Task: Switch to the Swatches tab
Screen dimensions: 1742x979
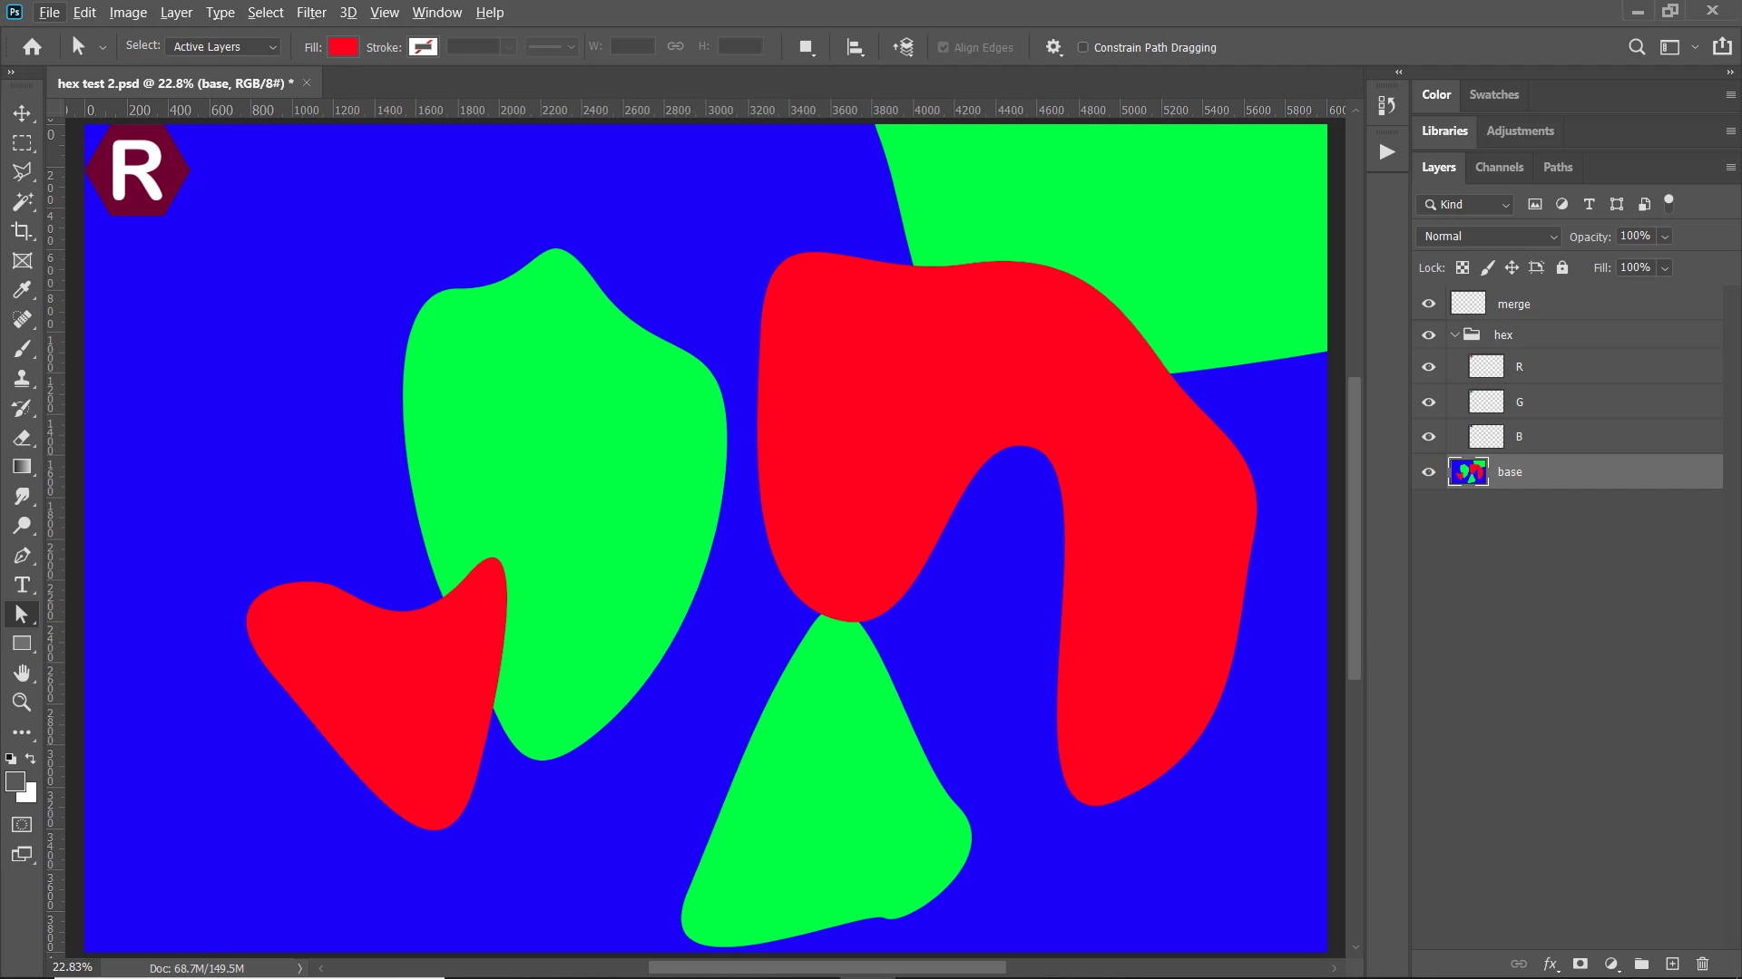Action: pyautogui.click(x=1493, y=94)
